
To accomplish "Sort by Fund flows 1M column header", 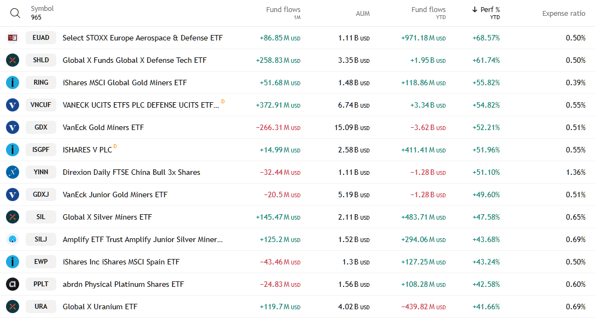I will click(283, 10).
